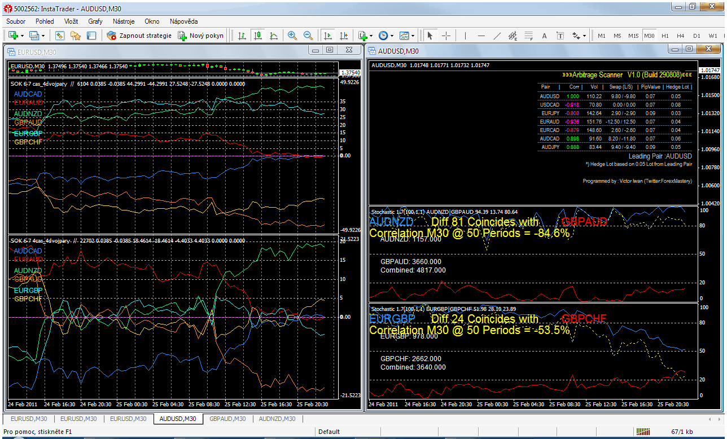Open the periodicity clock dropdown arrow
727x439 pixels.
[x=392, y=36]
